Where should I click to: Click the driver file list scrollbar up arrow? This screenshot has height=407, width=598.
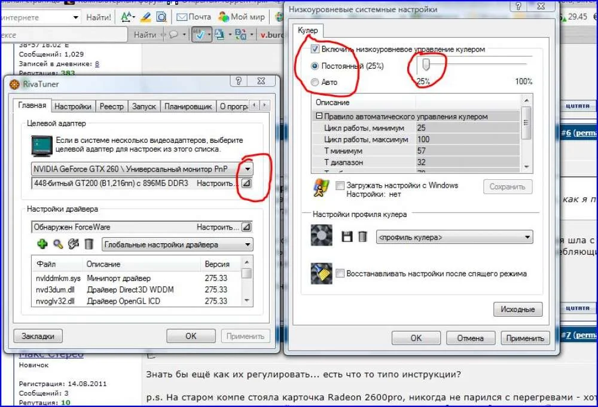pyautogui.click(x=247, y=262)
